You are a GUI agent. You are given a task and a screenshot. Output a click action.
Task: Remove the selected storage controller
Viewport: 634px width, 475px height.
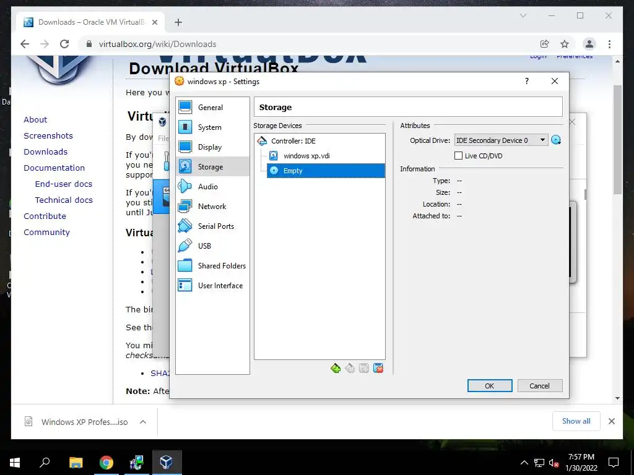(350, 369)
